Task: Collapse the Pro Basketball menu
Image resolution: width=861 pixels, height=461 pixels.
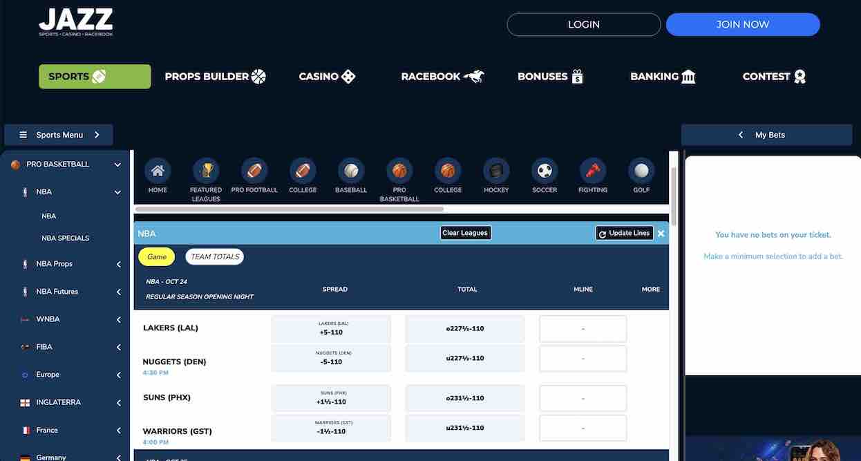Action: (117, 164)
